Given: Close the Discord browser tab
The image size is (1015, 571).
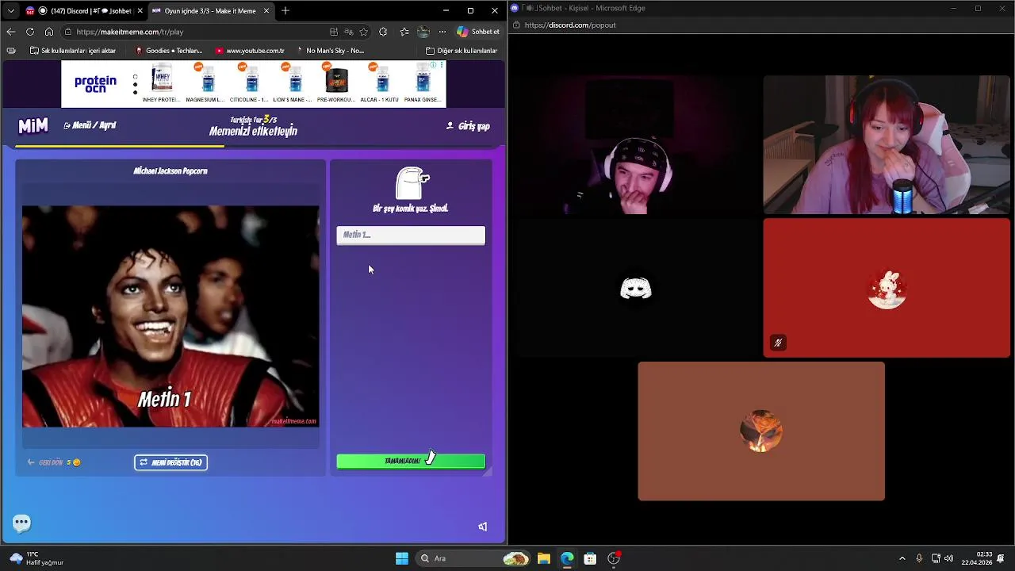Looking at the screenshot, I should (x=139, y=11).
